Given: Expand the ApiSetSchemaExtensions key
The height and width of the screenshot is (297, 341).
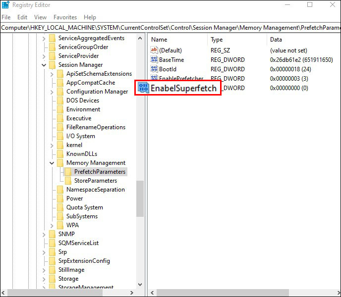Looking at the screenshot, I should click(x=52, y=74).
